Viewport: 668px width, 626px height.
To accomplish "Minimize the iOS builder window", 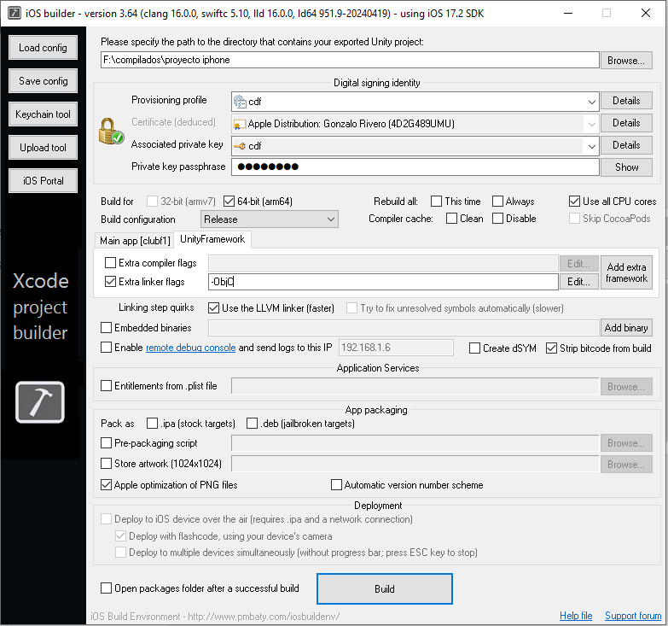I will tap(568, 13).
